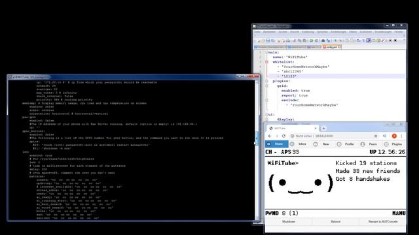Screen dimensions: 419x235
Task: Click the PuTTY terminal vertical scrollbar
Action: pos(257,149)
